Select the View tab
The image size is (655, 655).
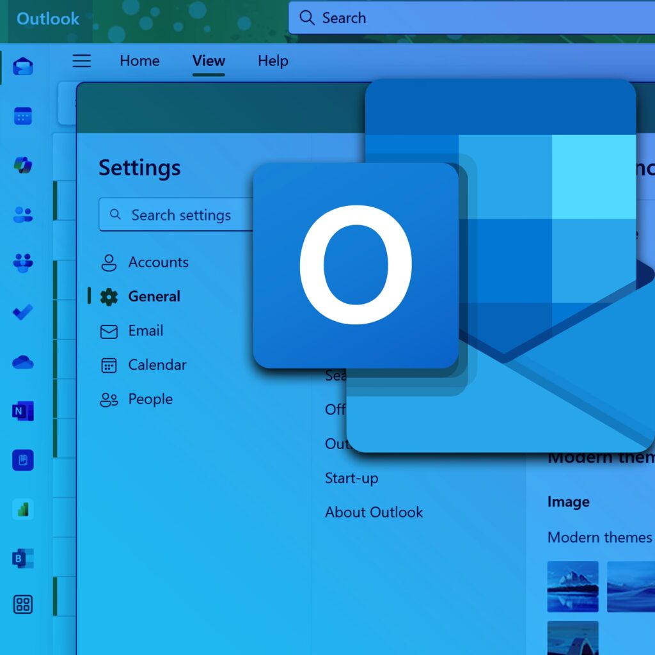click(x=209, y=61)
